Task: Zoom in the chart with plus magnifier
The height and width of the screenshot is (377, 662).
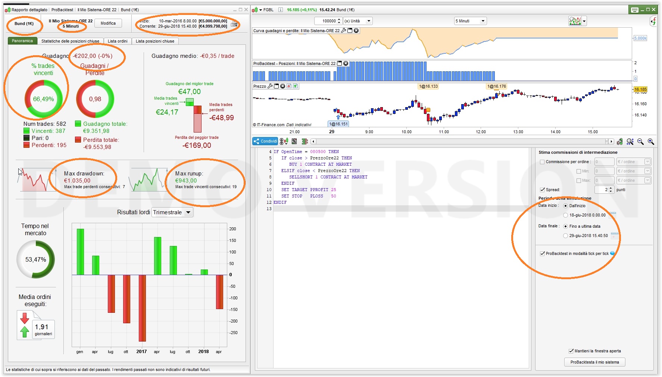Action: pos(651,141)
